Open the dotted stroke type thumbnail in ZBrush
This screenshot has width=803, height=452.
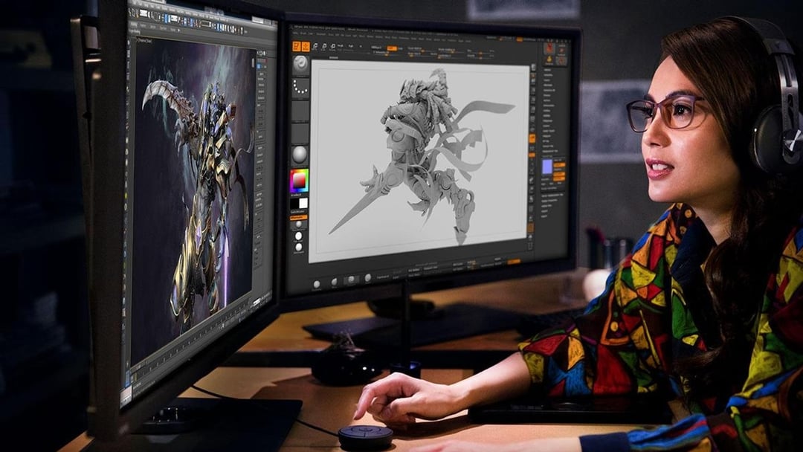pos(300,88)
